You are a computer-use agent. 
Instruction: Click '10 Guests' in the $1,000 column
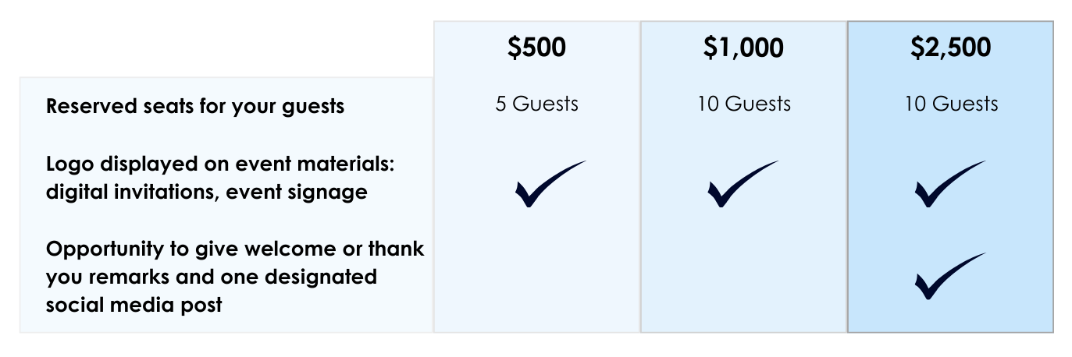[x=744, y=104]
